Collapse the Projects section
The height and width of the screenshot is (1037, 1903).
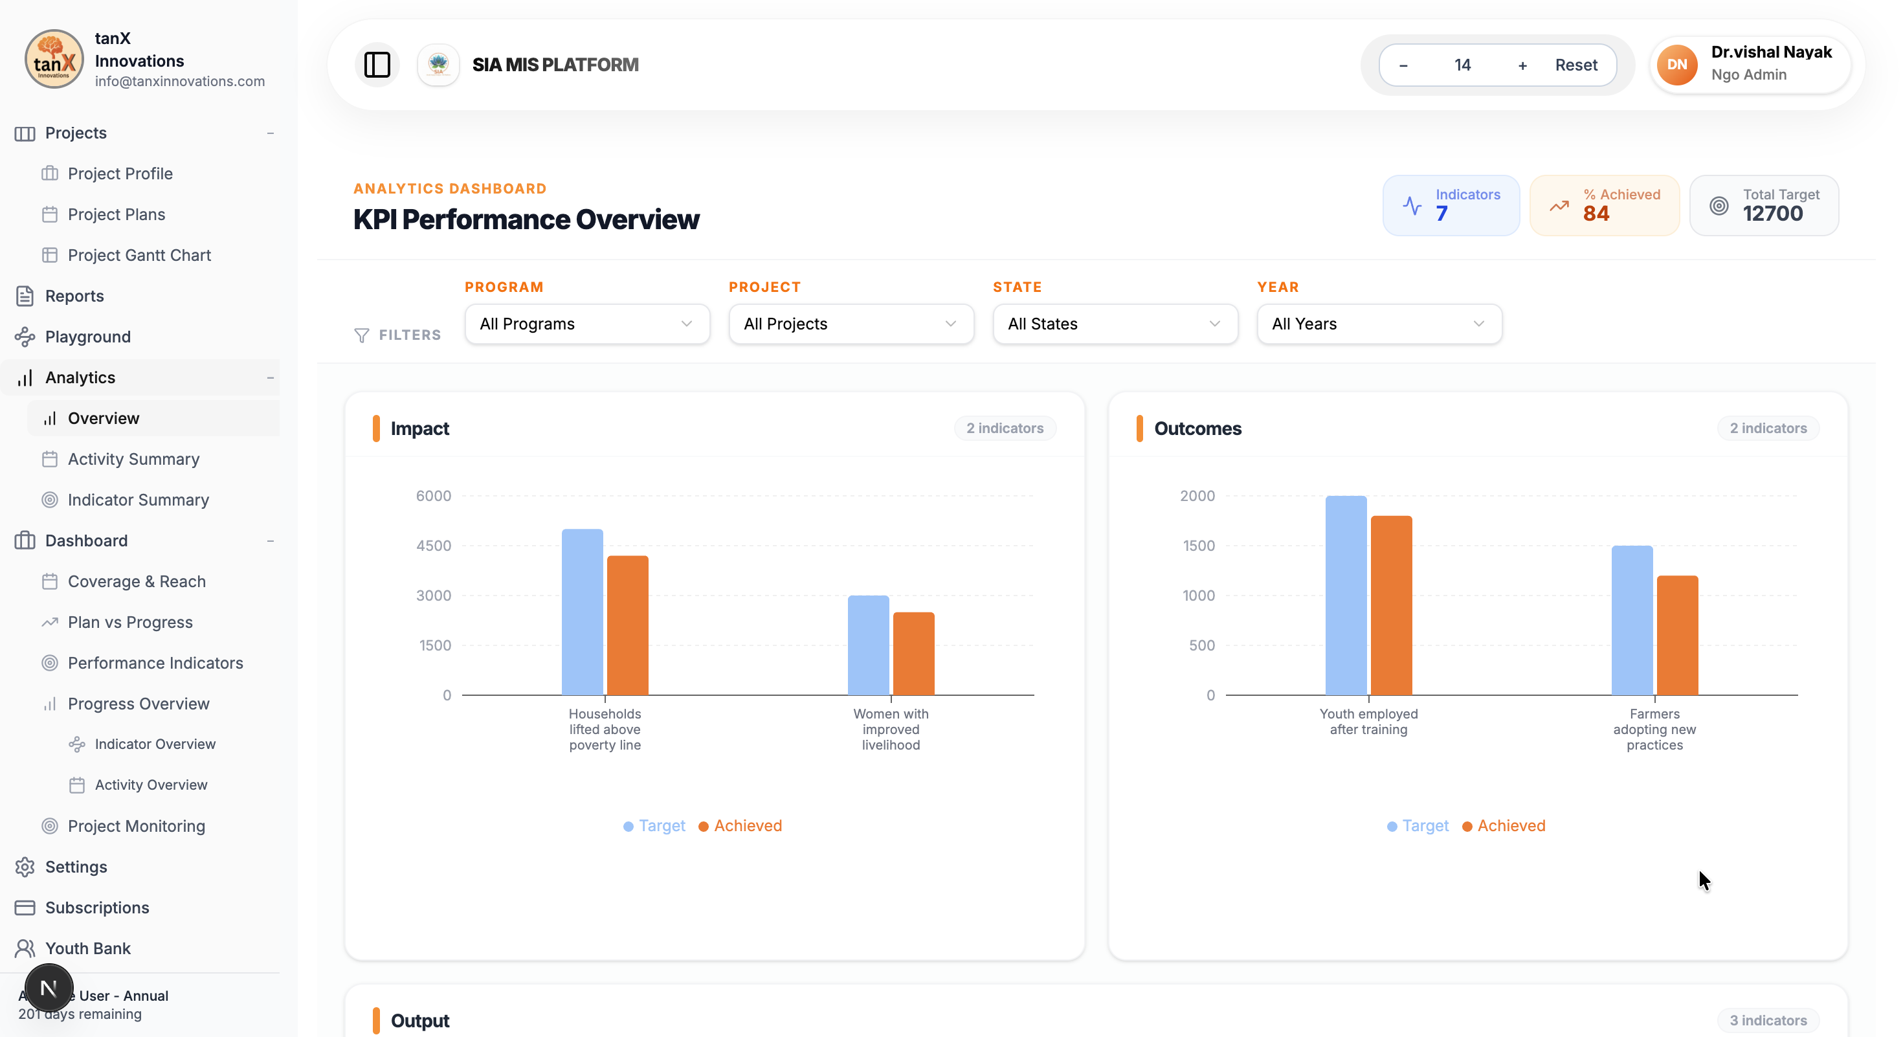coord(271,134)
